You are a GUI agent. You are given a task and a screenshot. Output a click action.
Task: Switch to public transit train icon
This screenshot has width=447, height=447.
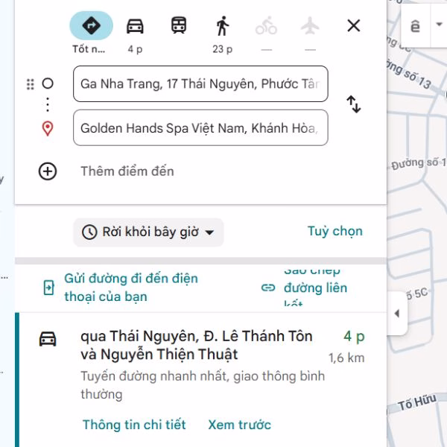click(179, 25)
